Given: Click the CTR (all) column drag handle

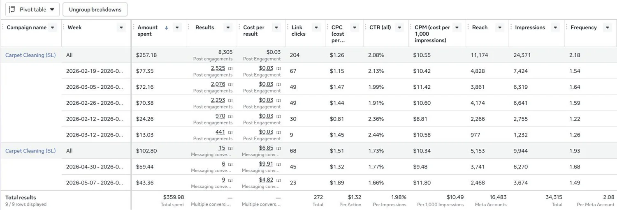Looking at the screenshot, I should point(366,28).
